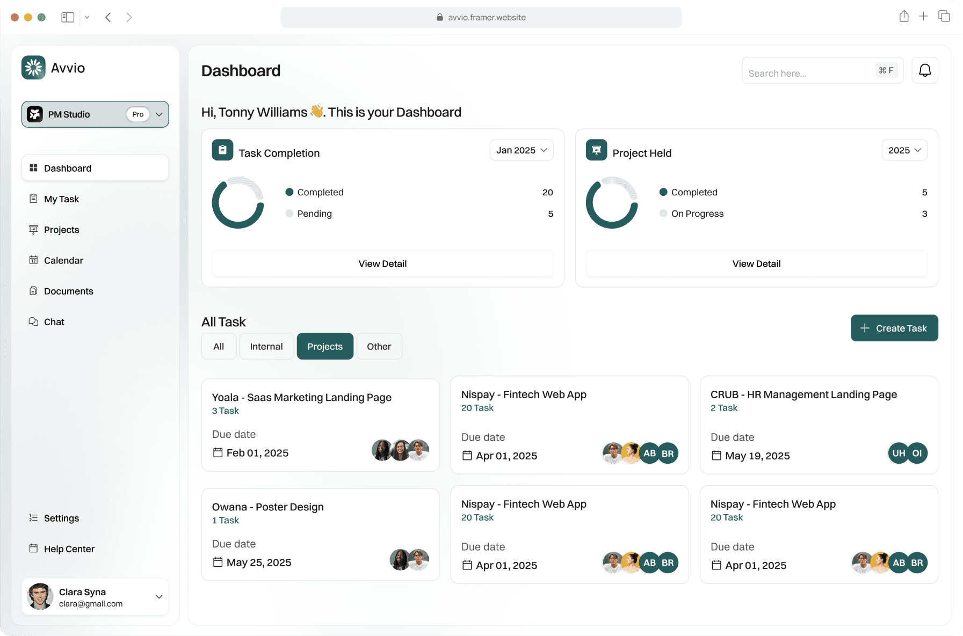Expand the Clara Syna profile menu
The width and height of the screenshot is (963, 636).
158,596
